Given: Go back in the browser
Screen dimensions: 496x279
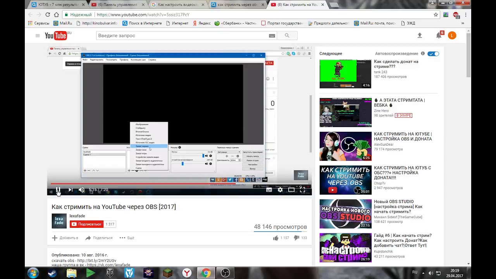Looking at the screenshot, I should (x=31, y=14).
